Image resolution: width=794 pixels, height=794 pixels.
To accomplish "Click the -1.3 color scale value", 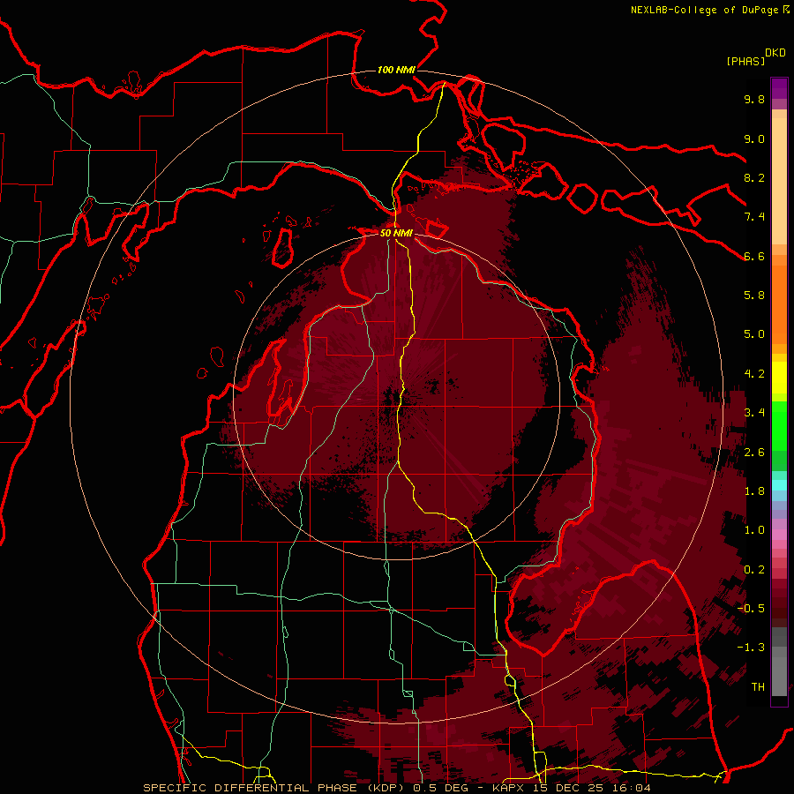I will tap(751, 648).
